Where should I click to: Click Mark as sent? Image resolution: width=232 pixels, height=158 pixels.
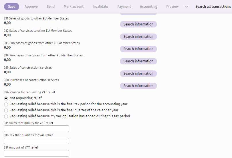[74, 7]
